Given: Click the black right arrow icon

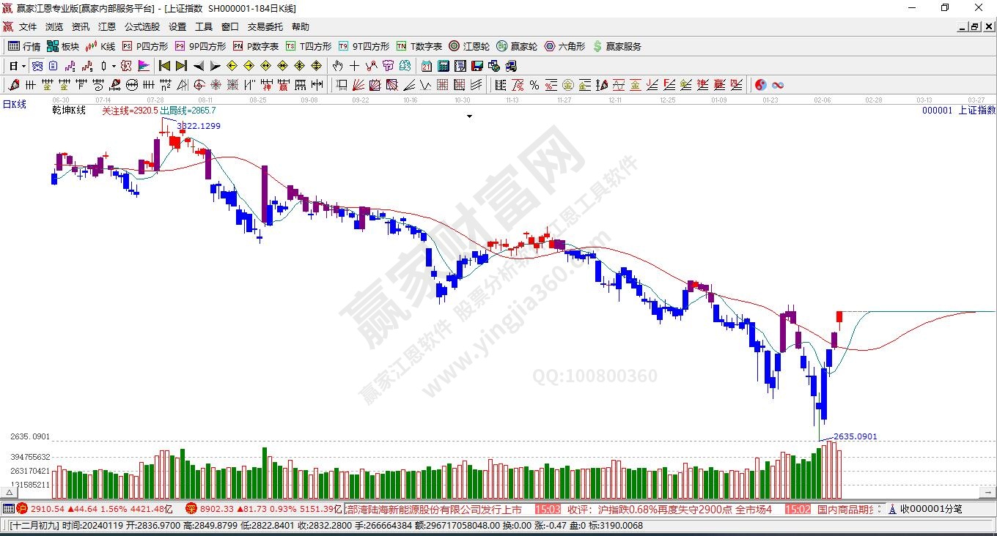Looking at the screenshot, I should (215, 66).
